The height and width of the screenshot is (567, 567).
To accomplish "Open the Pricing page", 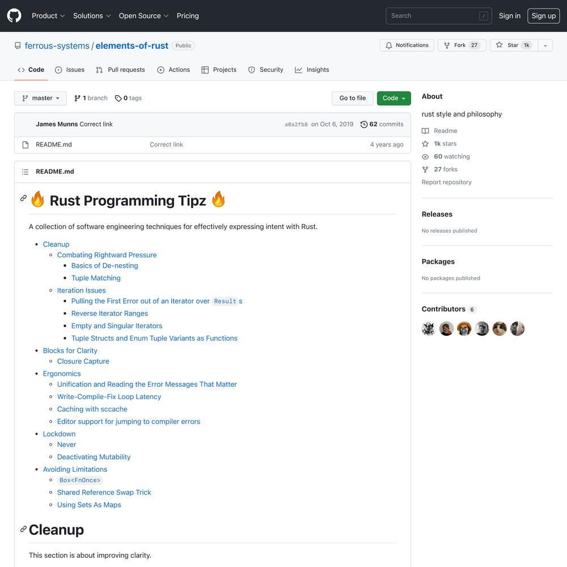I will tap(188, 16).
